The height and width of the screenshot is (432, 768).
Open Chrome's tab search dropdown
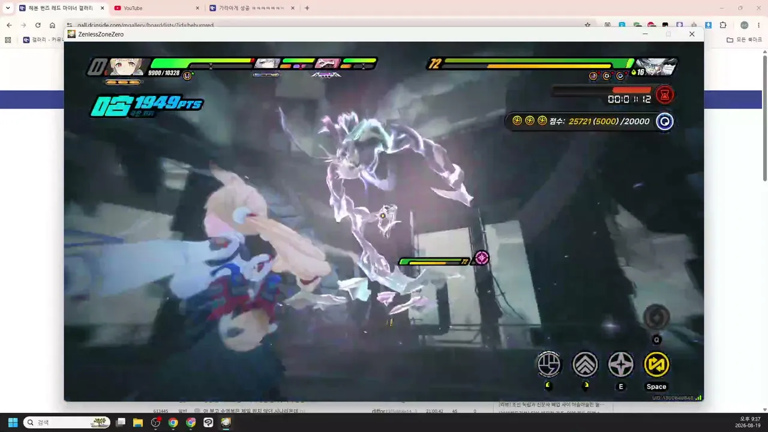(8, 8)
